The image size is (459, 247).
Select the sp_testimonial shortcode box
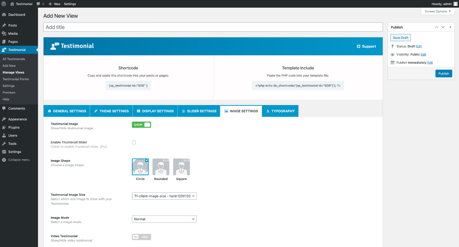pos(128,86)
